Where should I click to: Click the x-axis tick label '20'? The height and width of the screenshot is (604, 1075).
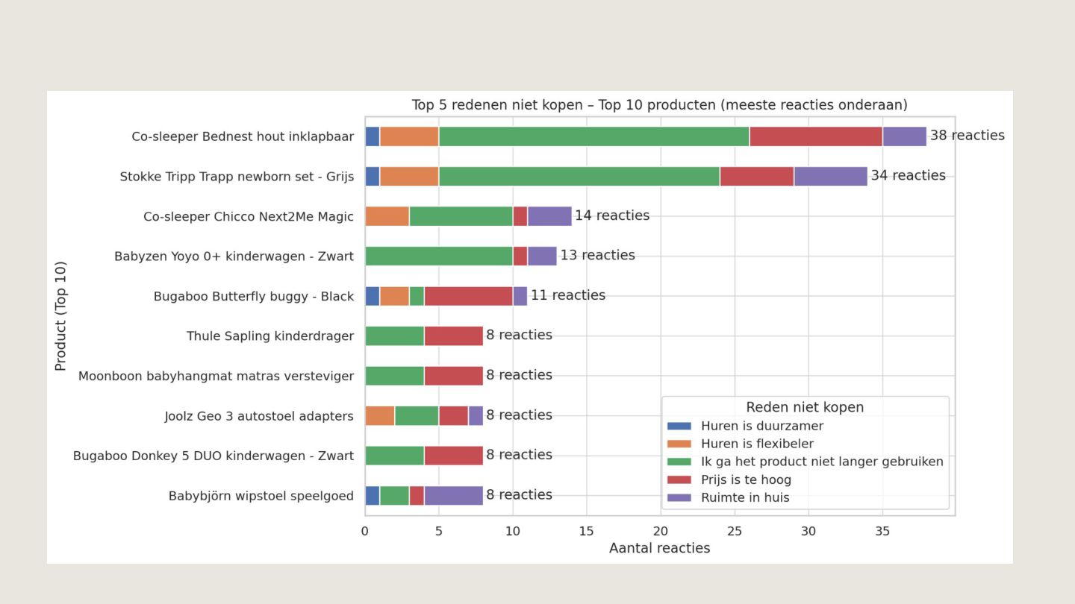click(x=661, y=532)
